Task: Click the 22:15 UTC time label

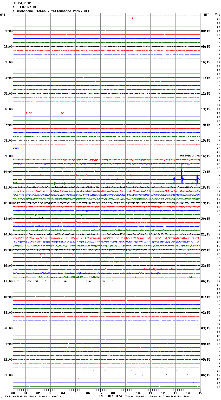Action: point(206,250)
